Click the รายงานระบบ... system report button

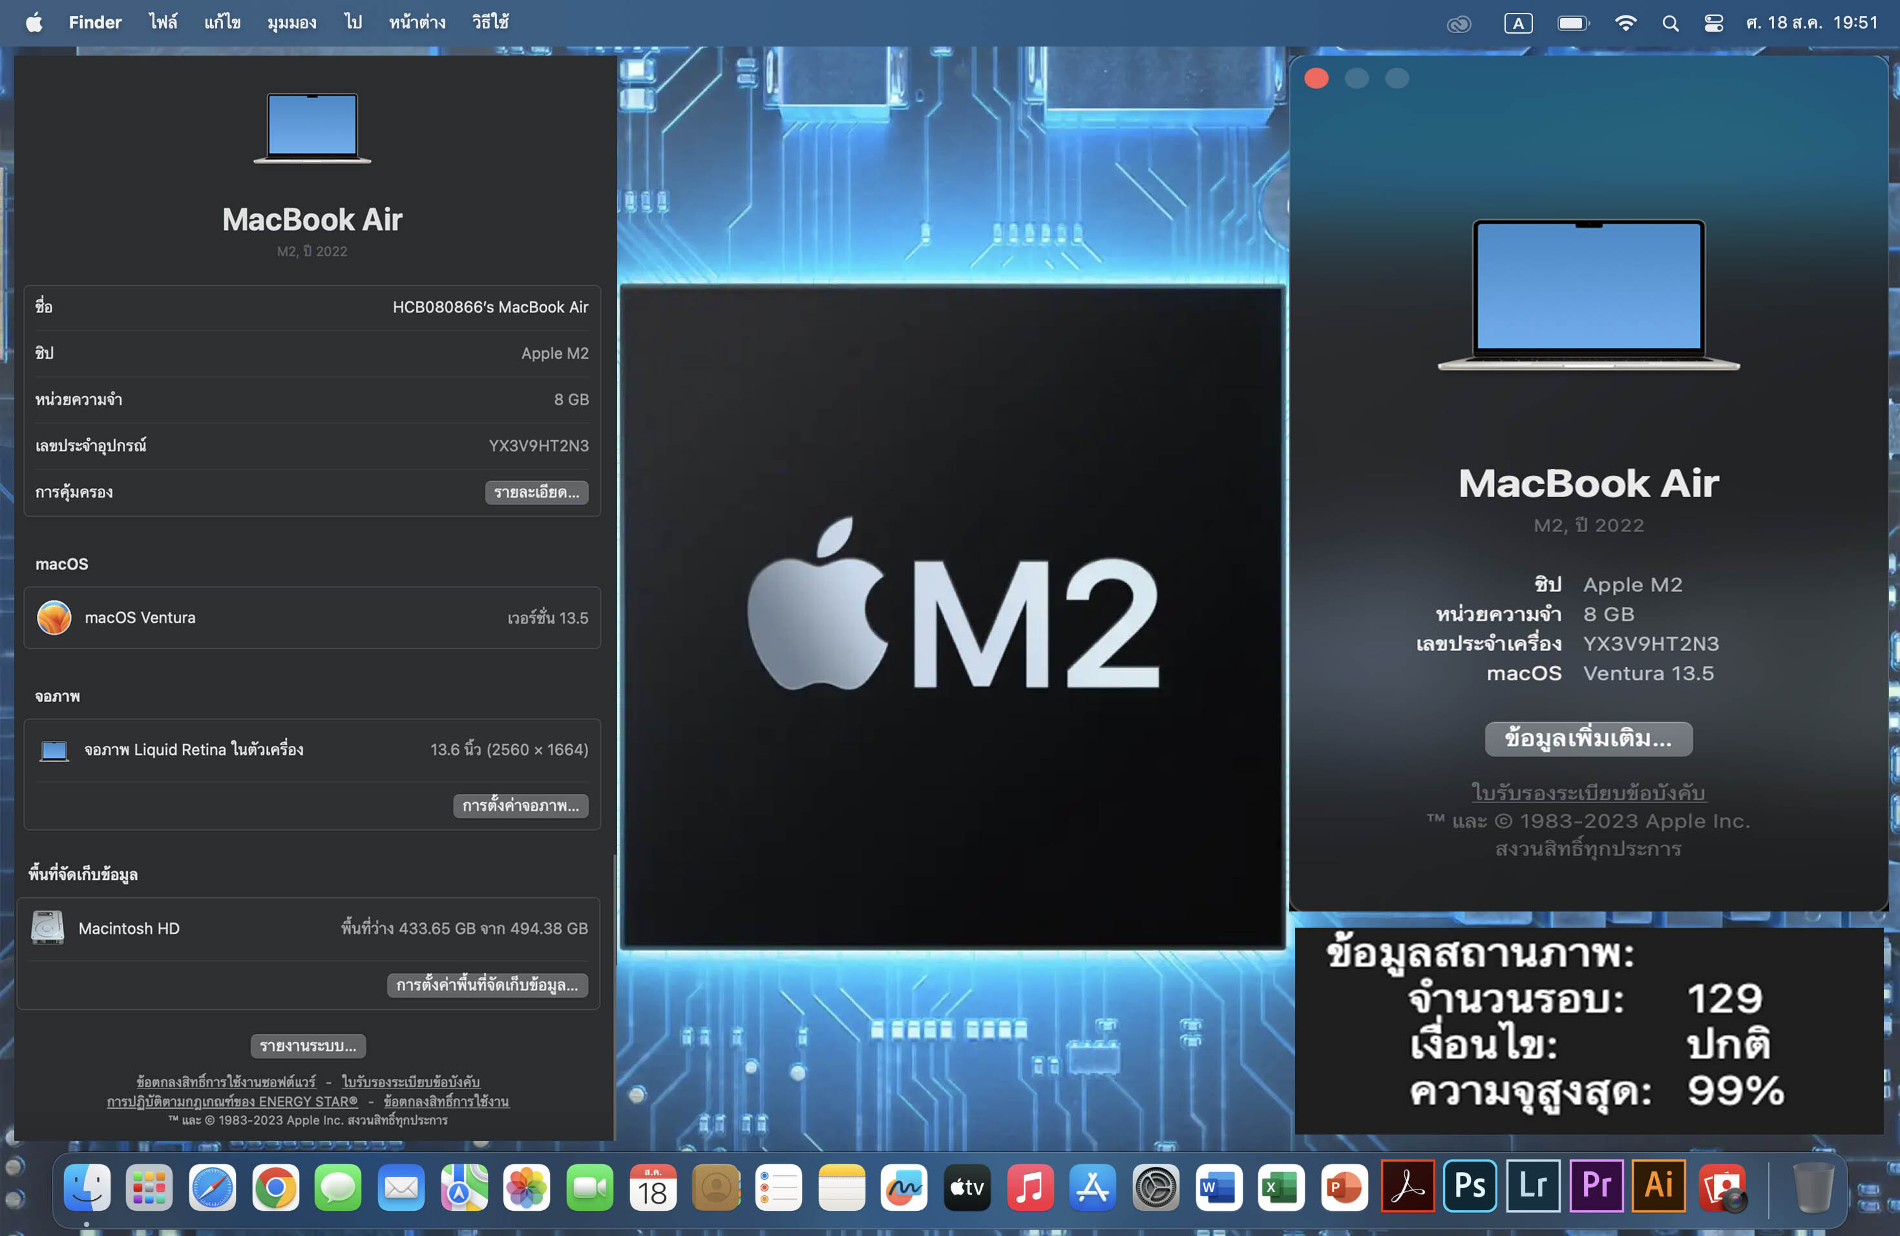coord(308,1046)
